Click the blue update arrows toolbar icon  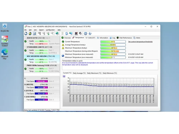(x=67, y=34)
